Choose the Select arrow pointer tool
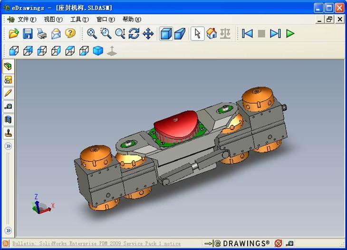Viewport: 347px width, 250px height. [x=197, y=34]
